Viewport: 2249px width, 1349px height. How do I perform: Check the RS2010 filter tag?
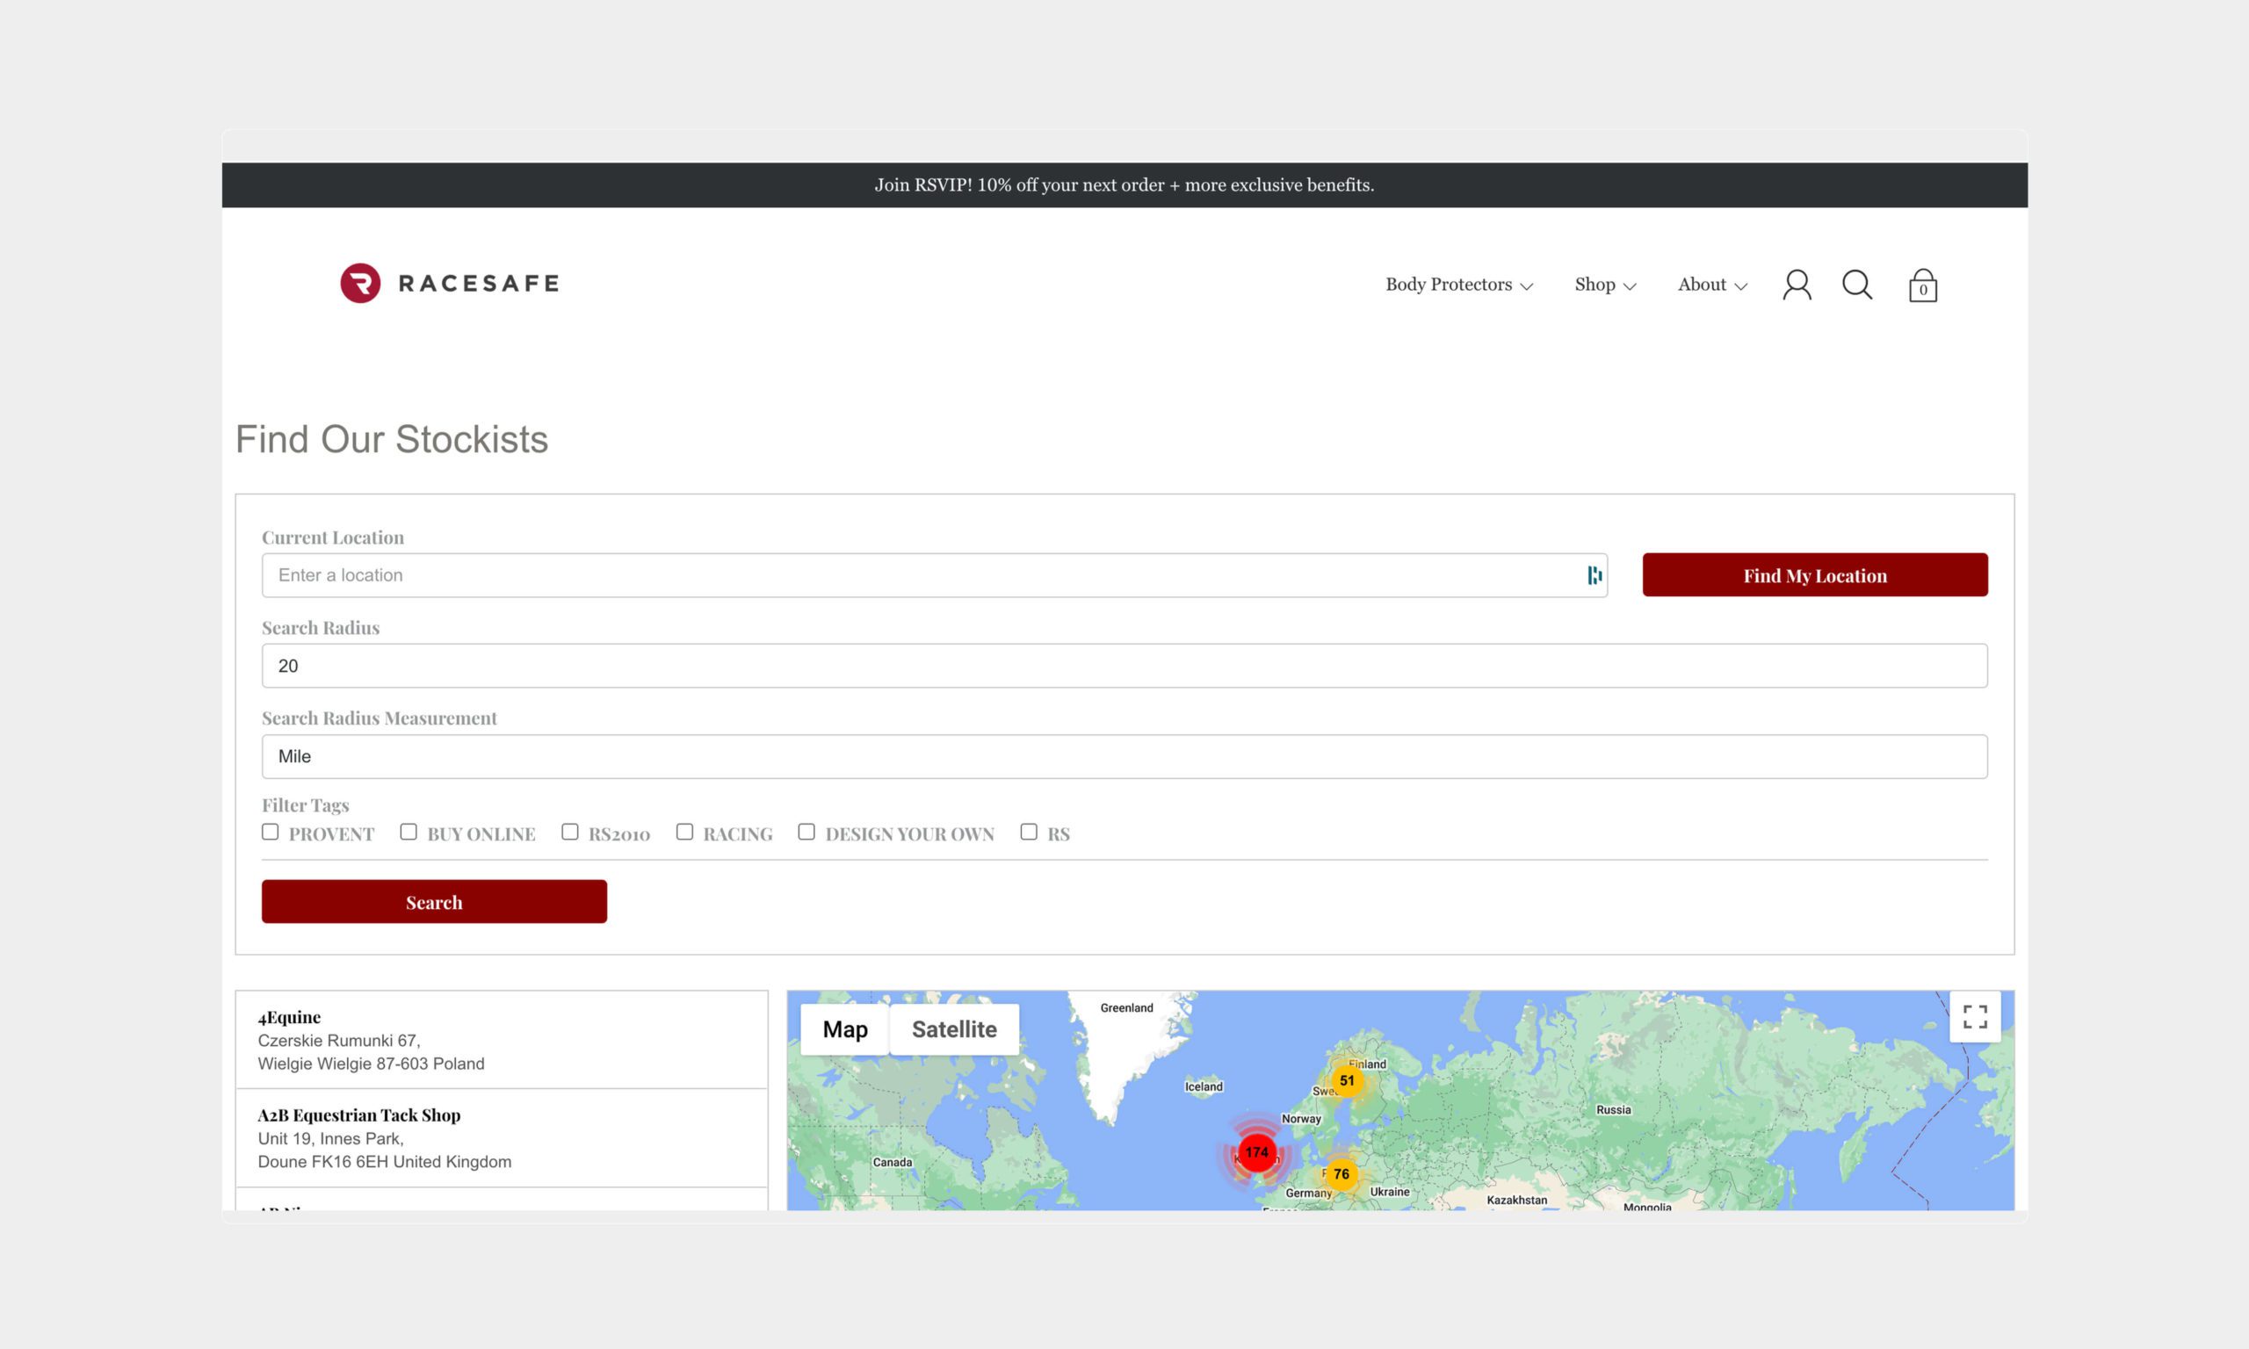pos(570,832)
